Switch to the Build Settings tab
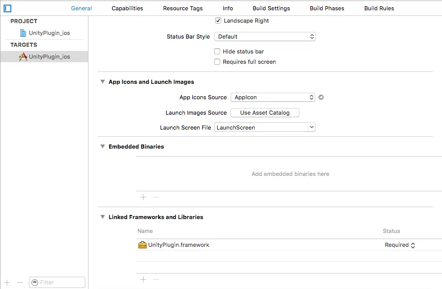Image resolution: width=442 pixels, height=289 pixels. tap(271, 8)
